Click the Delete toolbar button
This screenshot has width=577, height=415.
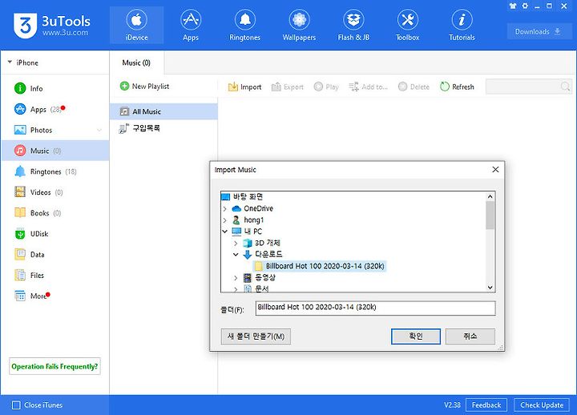414,87
